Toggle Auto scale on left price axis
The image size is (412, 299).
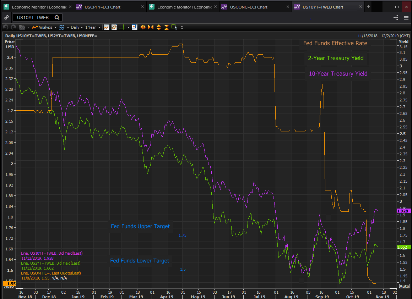click(9, 286)
